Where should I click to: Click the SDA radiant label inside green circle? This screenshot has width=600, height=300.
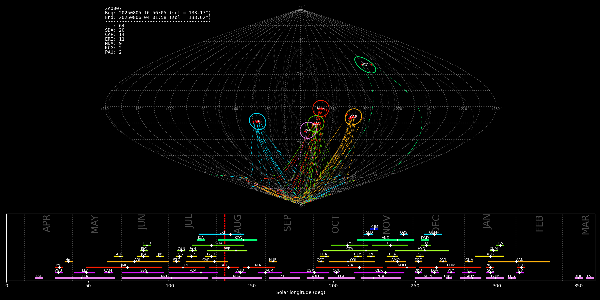click(316, 124)
